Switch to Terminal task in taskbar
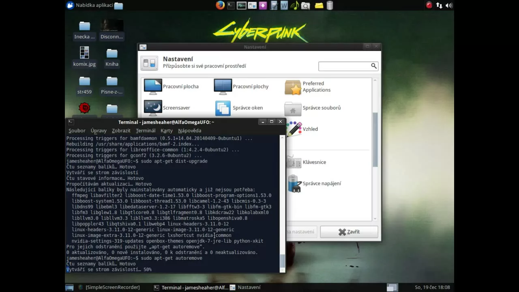Viewport: 519px width, 292px height. 191,287
